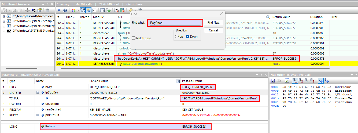Open the Hex Buffer panel dropdown arrow
Screen dimensions: 358x133
pos(351,74)
